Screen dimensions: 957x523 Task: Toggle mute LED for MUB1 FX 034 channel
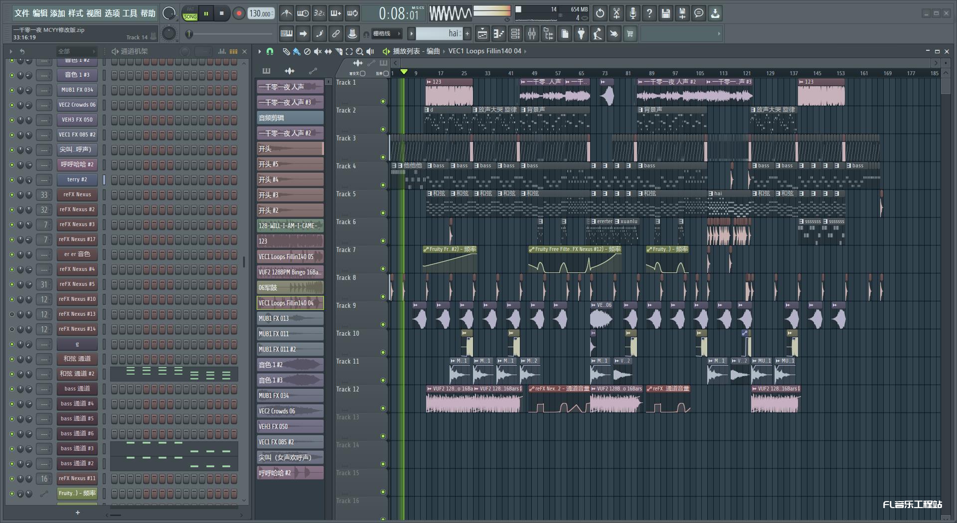[12, 90]
